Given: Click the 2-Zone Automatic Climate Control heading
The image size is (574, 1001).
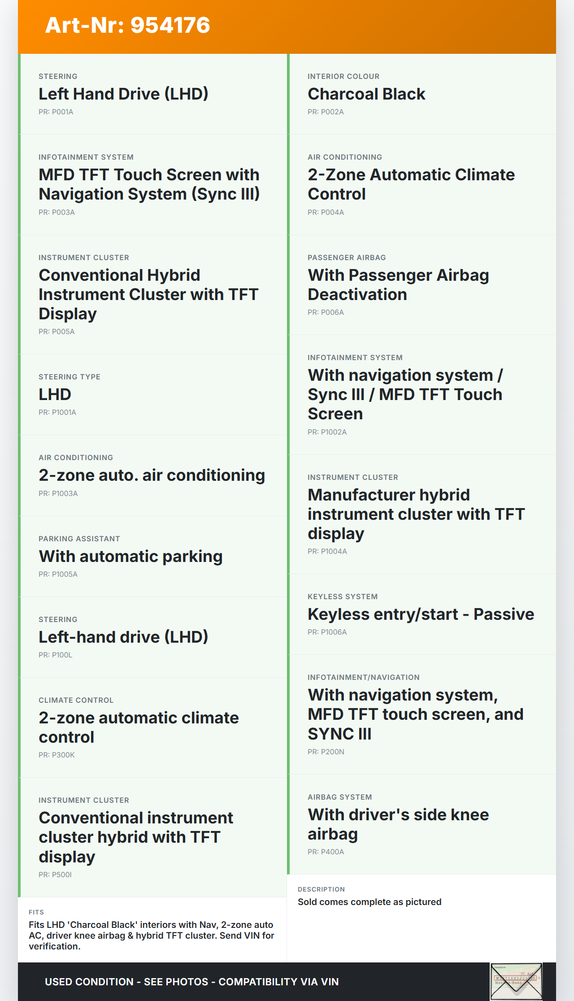Looking at the screenshot, I should [411, 184].
